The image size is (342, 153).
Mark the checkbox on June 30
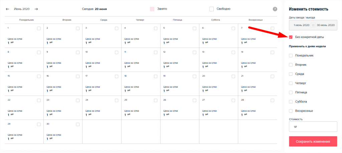[78, 124]
